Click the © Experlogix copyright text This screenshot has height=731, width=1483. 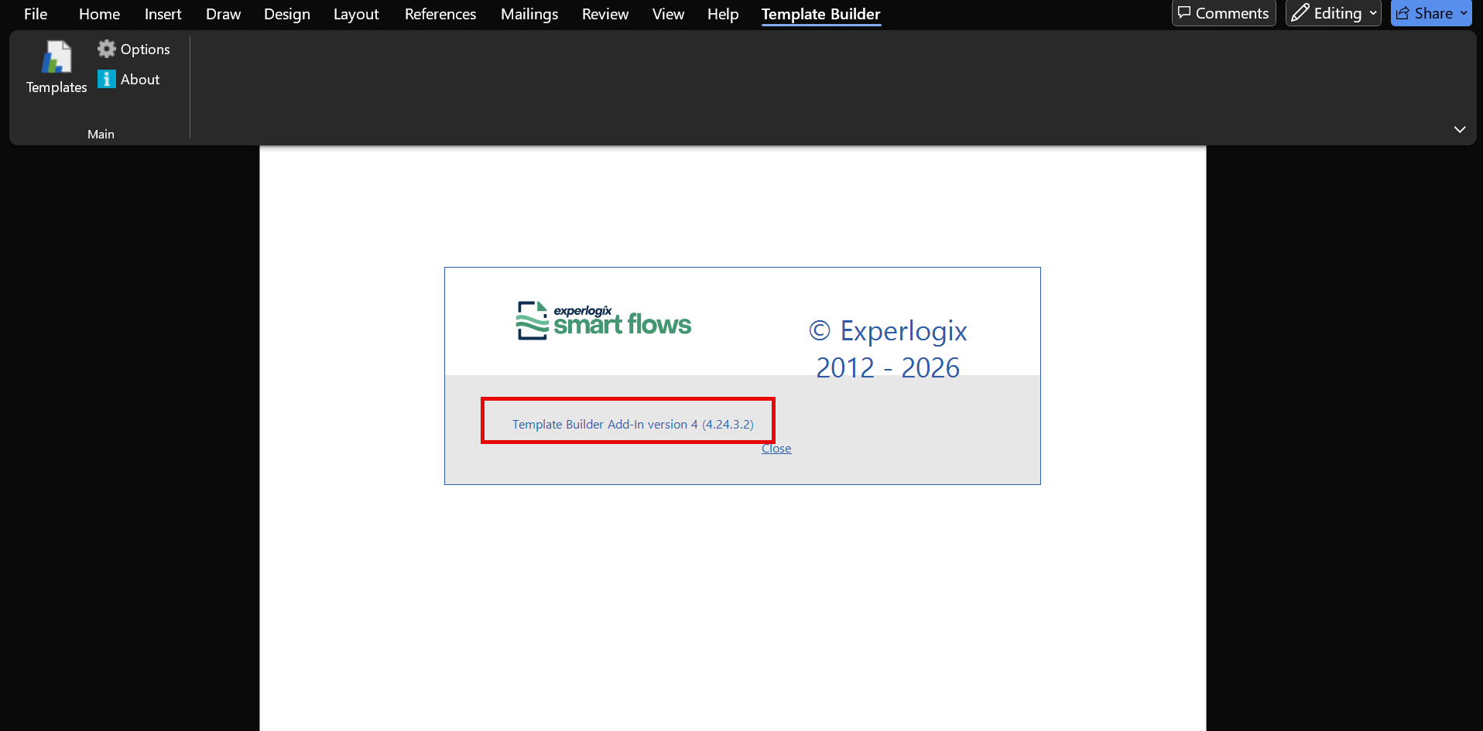pyautogui.click(x=889, y=331)
